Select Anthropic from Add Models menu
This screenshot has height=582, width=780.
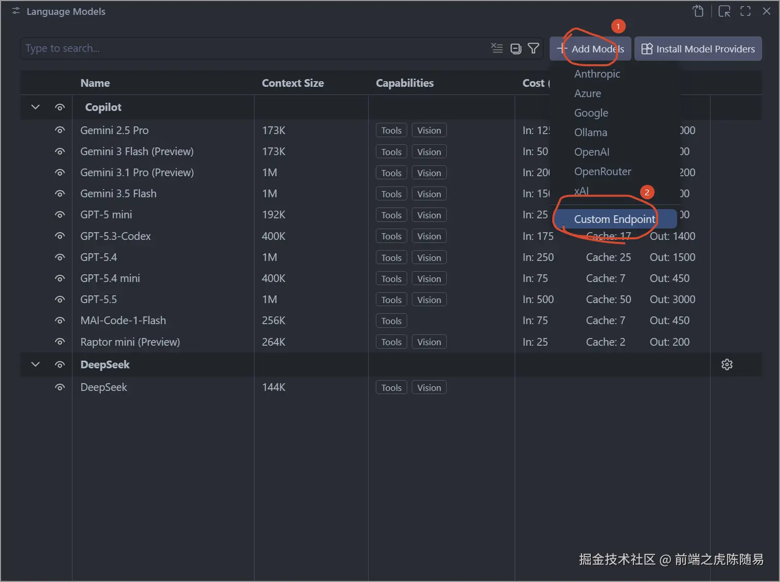[597, 74]
